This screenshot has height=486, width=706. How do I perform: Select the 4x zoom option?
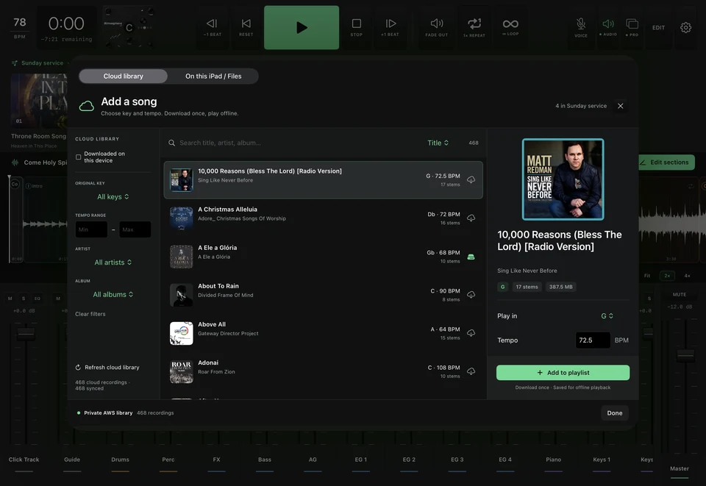(687, 276)
